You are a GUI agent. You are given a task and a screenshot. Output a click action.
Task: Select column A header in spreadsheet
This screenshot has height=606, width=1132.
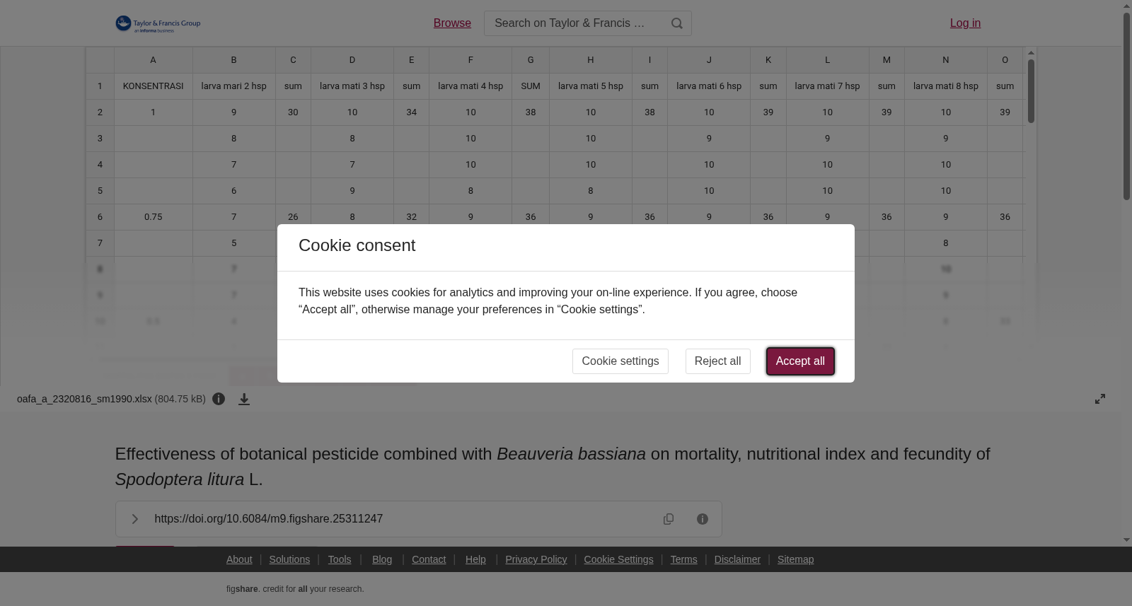pos(153,60)
